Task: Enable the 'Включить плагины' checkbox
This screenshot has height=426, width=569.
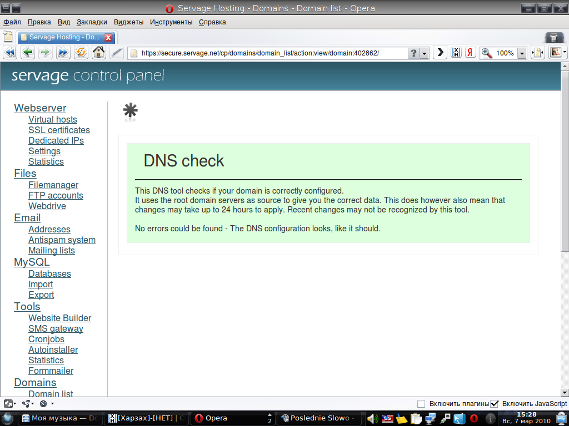Action: point(421,404)
